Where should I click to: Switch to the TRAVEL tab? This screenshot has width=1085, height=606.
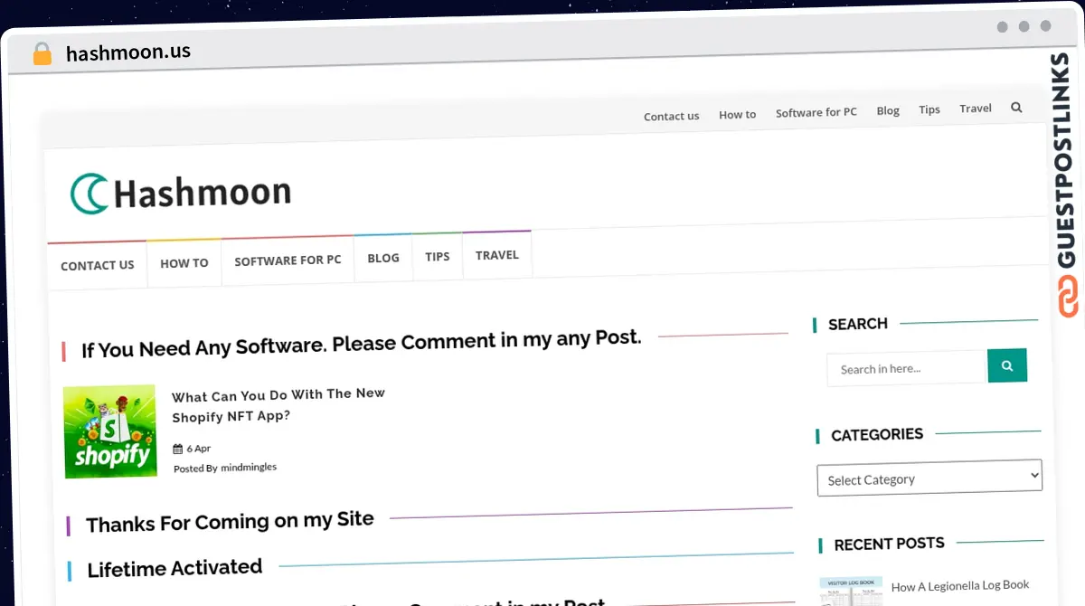(496, 255)
